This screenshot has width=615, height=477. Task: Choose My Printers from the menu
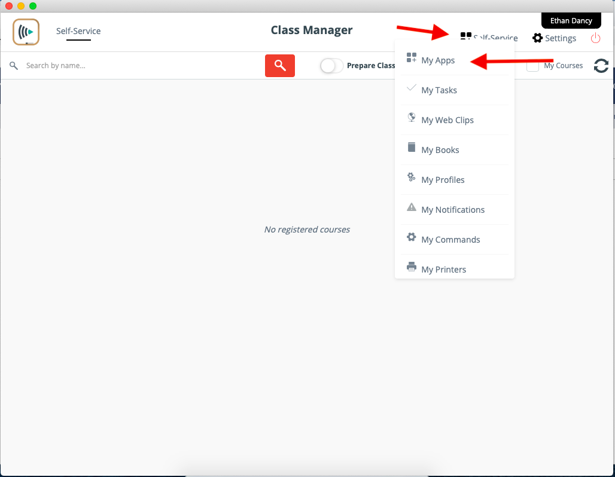pos(455,268)
